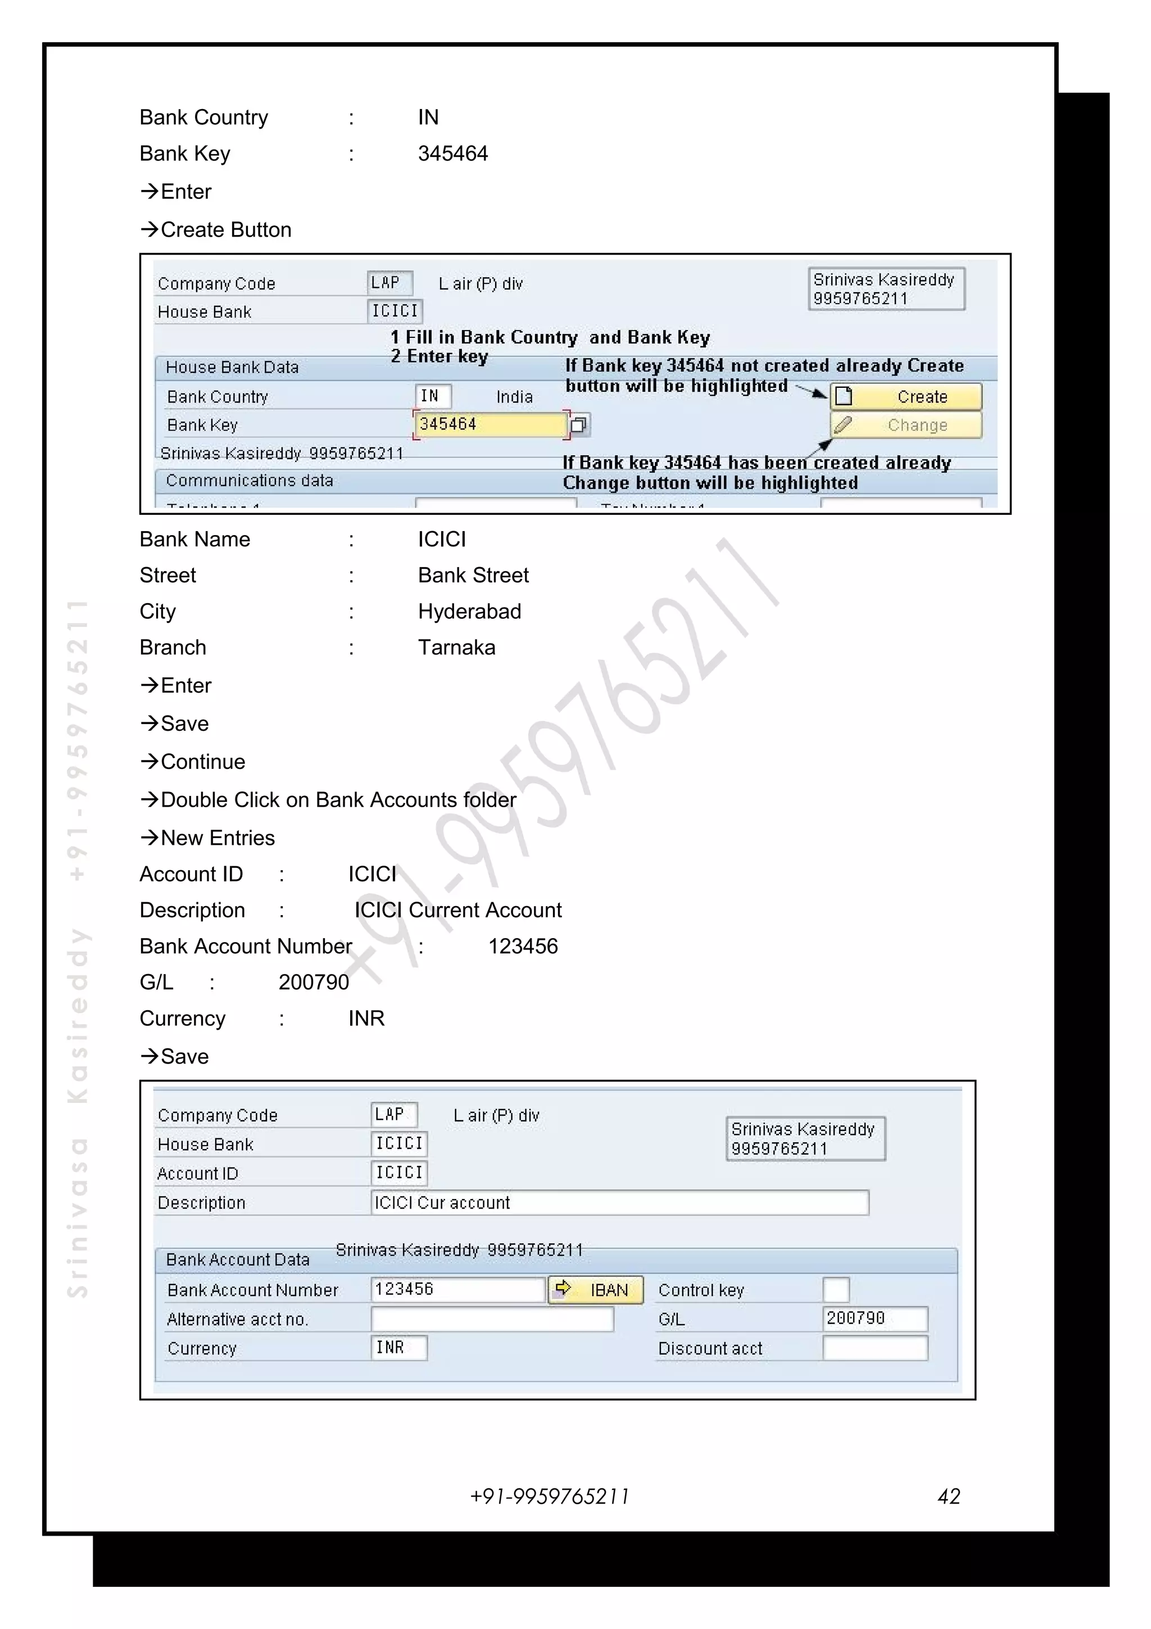Click the G/L field containing 200790
The width and height of the screenshot is (1151, 1629).
(x=874, y=1318)
